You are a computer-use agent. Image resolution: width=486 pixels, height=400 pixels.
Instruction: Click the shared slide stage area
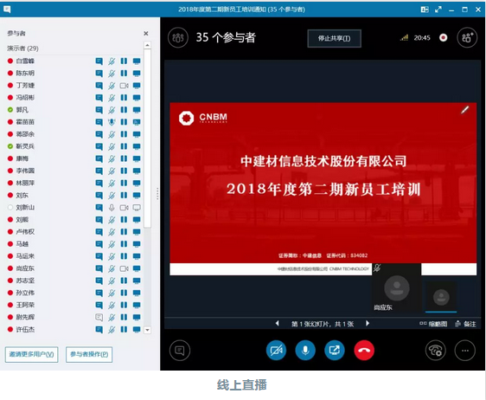pyautogui.click(x=323, y=189)
